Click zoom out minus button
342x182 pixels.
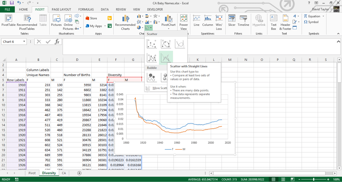pyautogui.click(x=299, y=179)
